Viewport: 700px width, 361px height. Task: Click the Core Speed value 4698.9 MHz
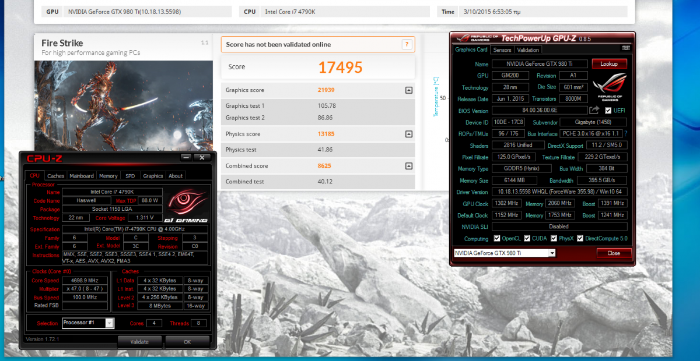[x=85, y=281]
